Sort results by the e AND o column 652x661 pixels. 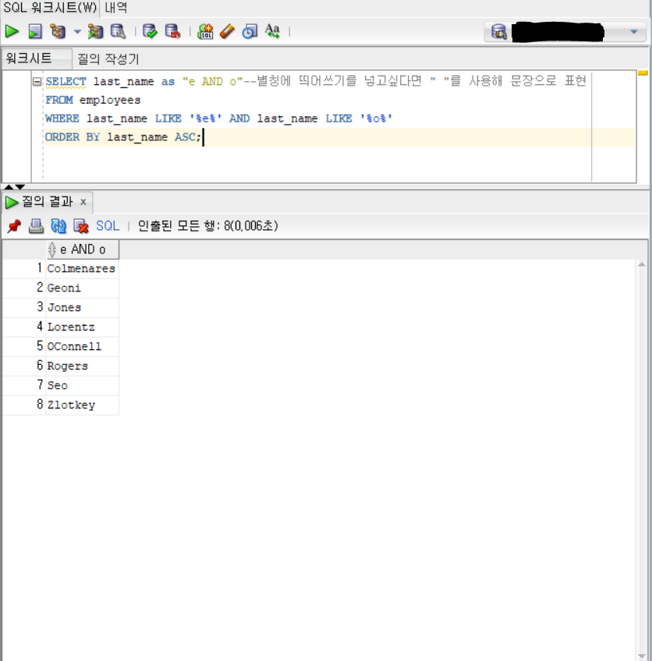pos(81,249)
